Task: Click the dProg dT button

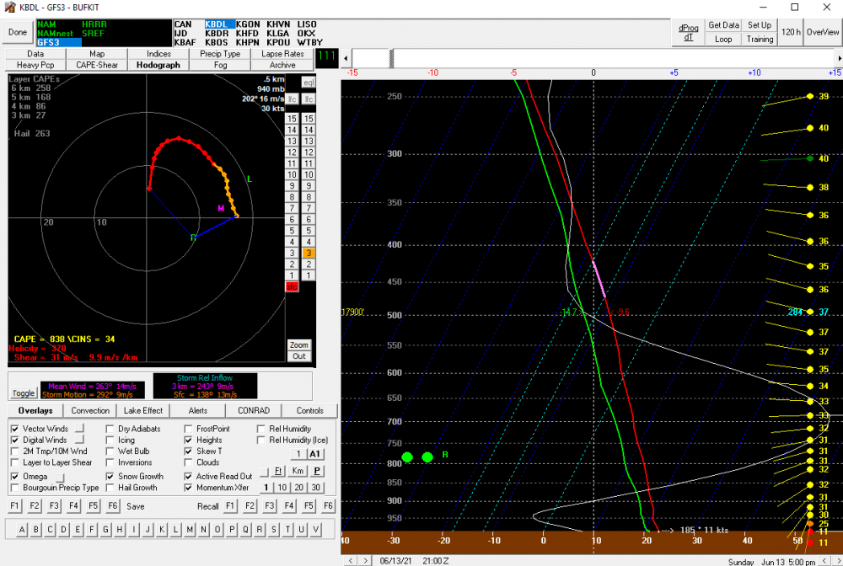Action: [x=689, y=32]
